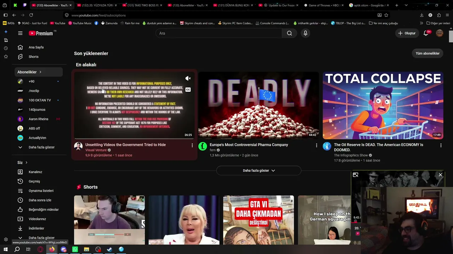Click the Windows taskbar search icon
This screenshot has width=453, height=254.
point(17,249)
